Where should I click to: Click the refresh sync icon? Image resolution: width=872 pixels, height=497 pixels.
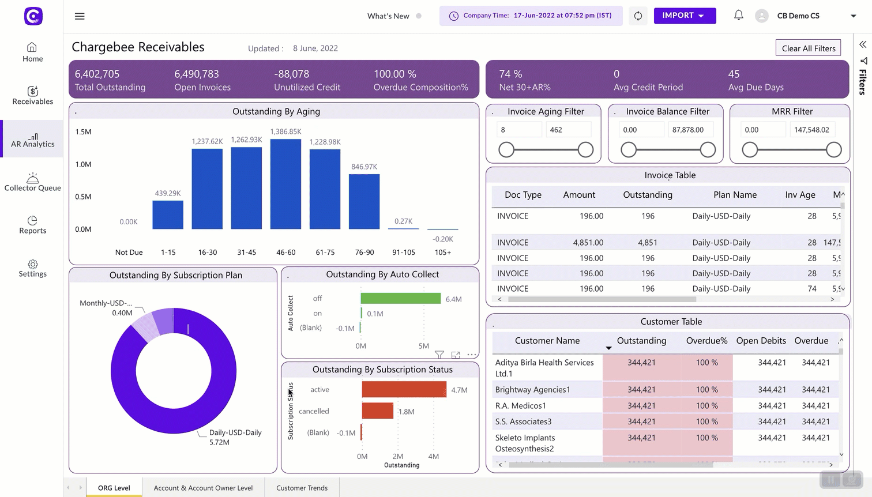coord(638,16)
